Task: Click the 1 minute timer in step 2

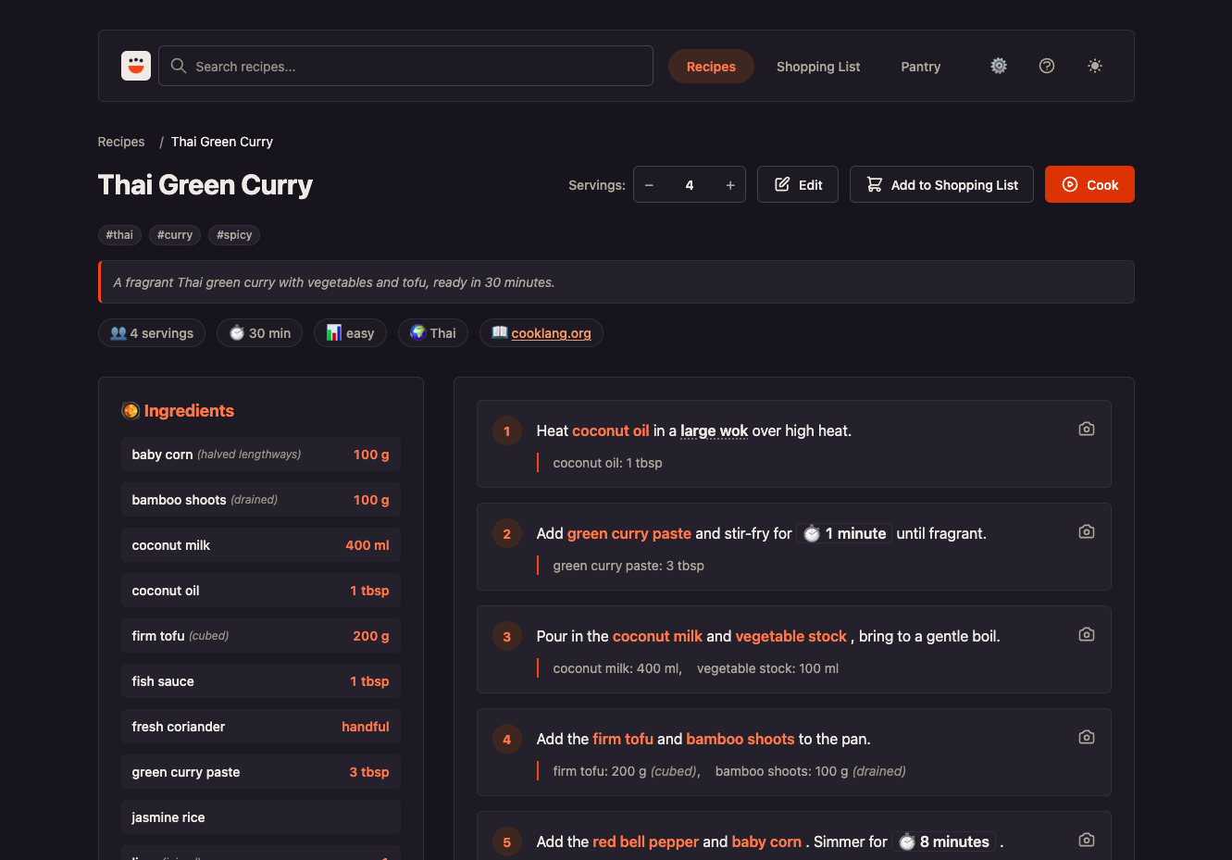Action: [844, 533]
